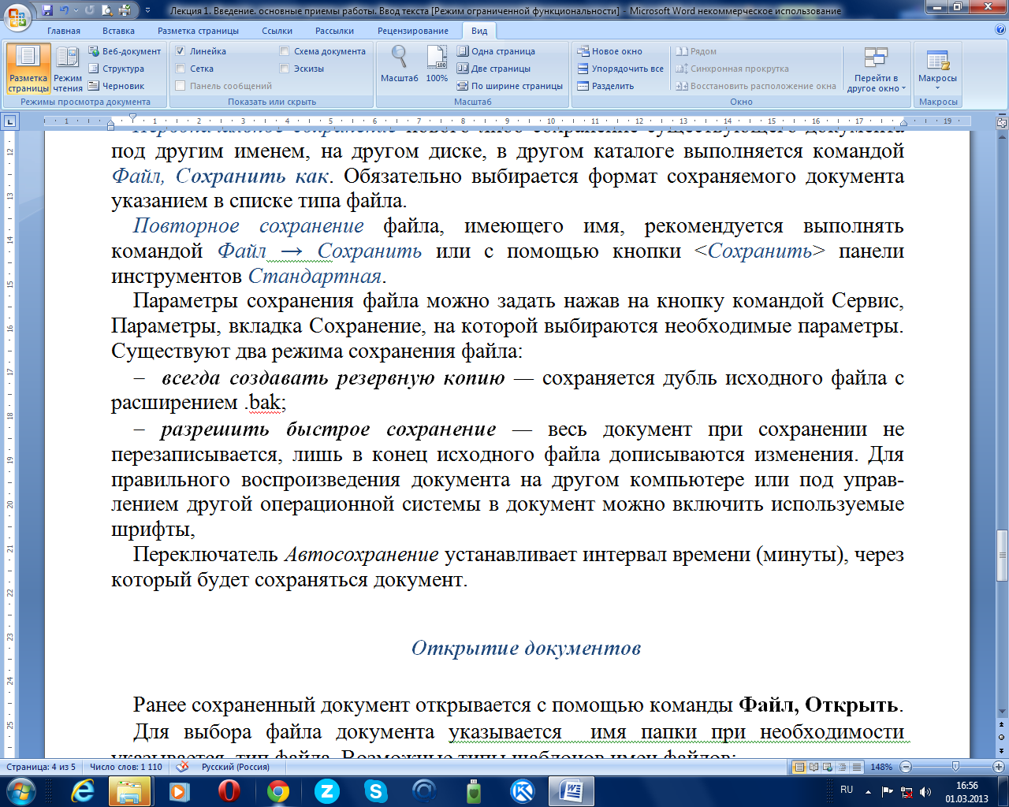
Task: Open the Макросы dropdown button
Action: point(937,69)
